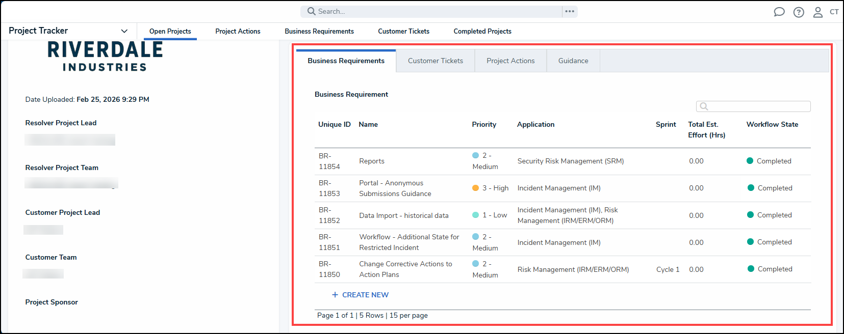Click the CREATE NEW link
The image size is (844, 334).
(x=365, y=295)
